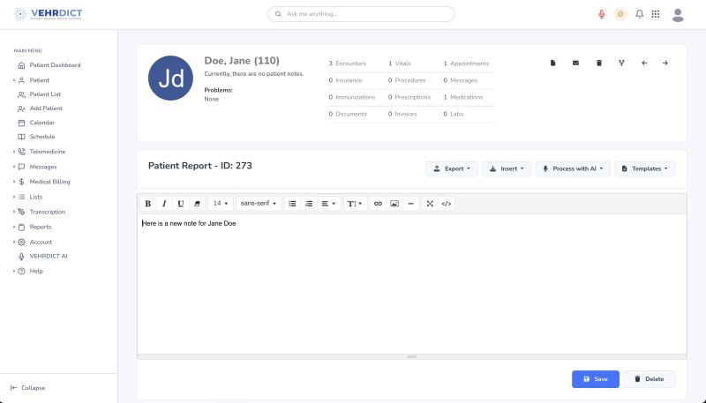Open Reports in the sidebar
706x403 pixels.
(41, 228)
